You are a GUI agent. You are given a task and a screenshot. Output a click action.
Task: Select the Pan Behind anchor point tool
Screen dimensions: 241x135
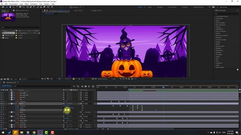23,7
